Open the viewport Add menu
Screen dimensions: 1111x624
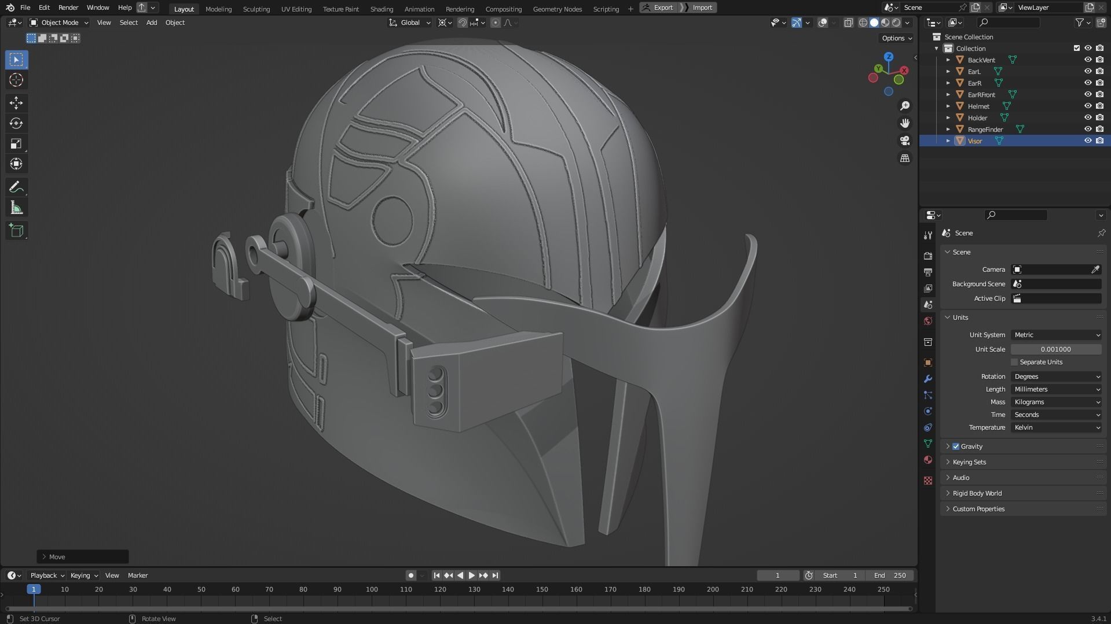pyautogui.click(x=151, y=23)
